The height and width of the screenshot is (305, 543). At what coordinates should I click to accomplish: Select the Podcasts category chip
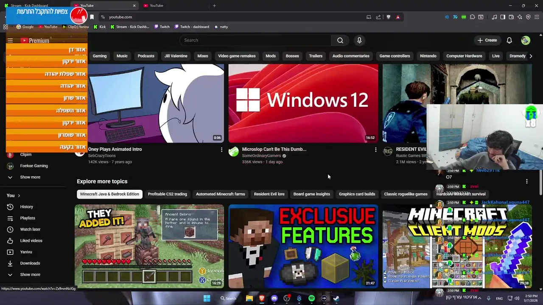coord(146,56)
